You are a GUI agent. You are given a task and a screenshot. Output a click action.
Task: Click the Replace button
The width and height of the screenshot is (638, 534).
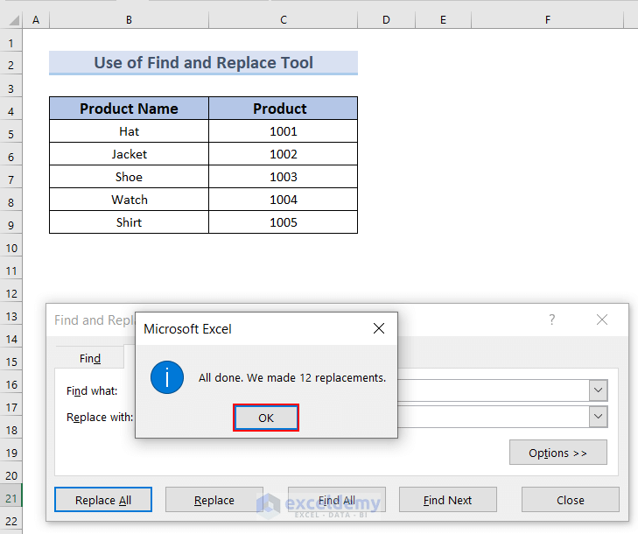pyautogui.click(x=214, y=499)
